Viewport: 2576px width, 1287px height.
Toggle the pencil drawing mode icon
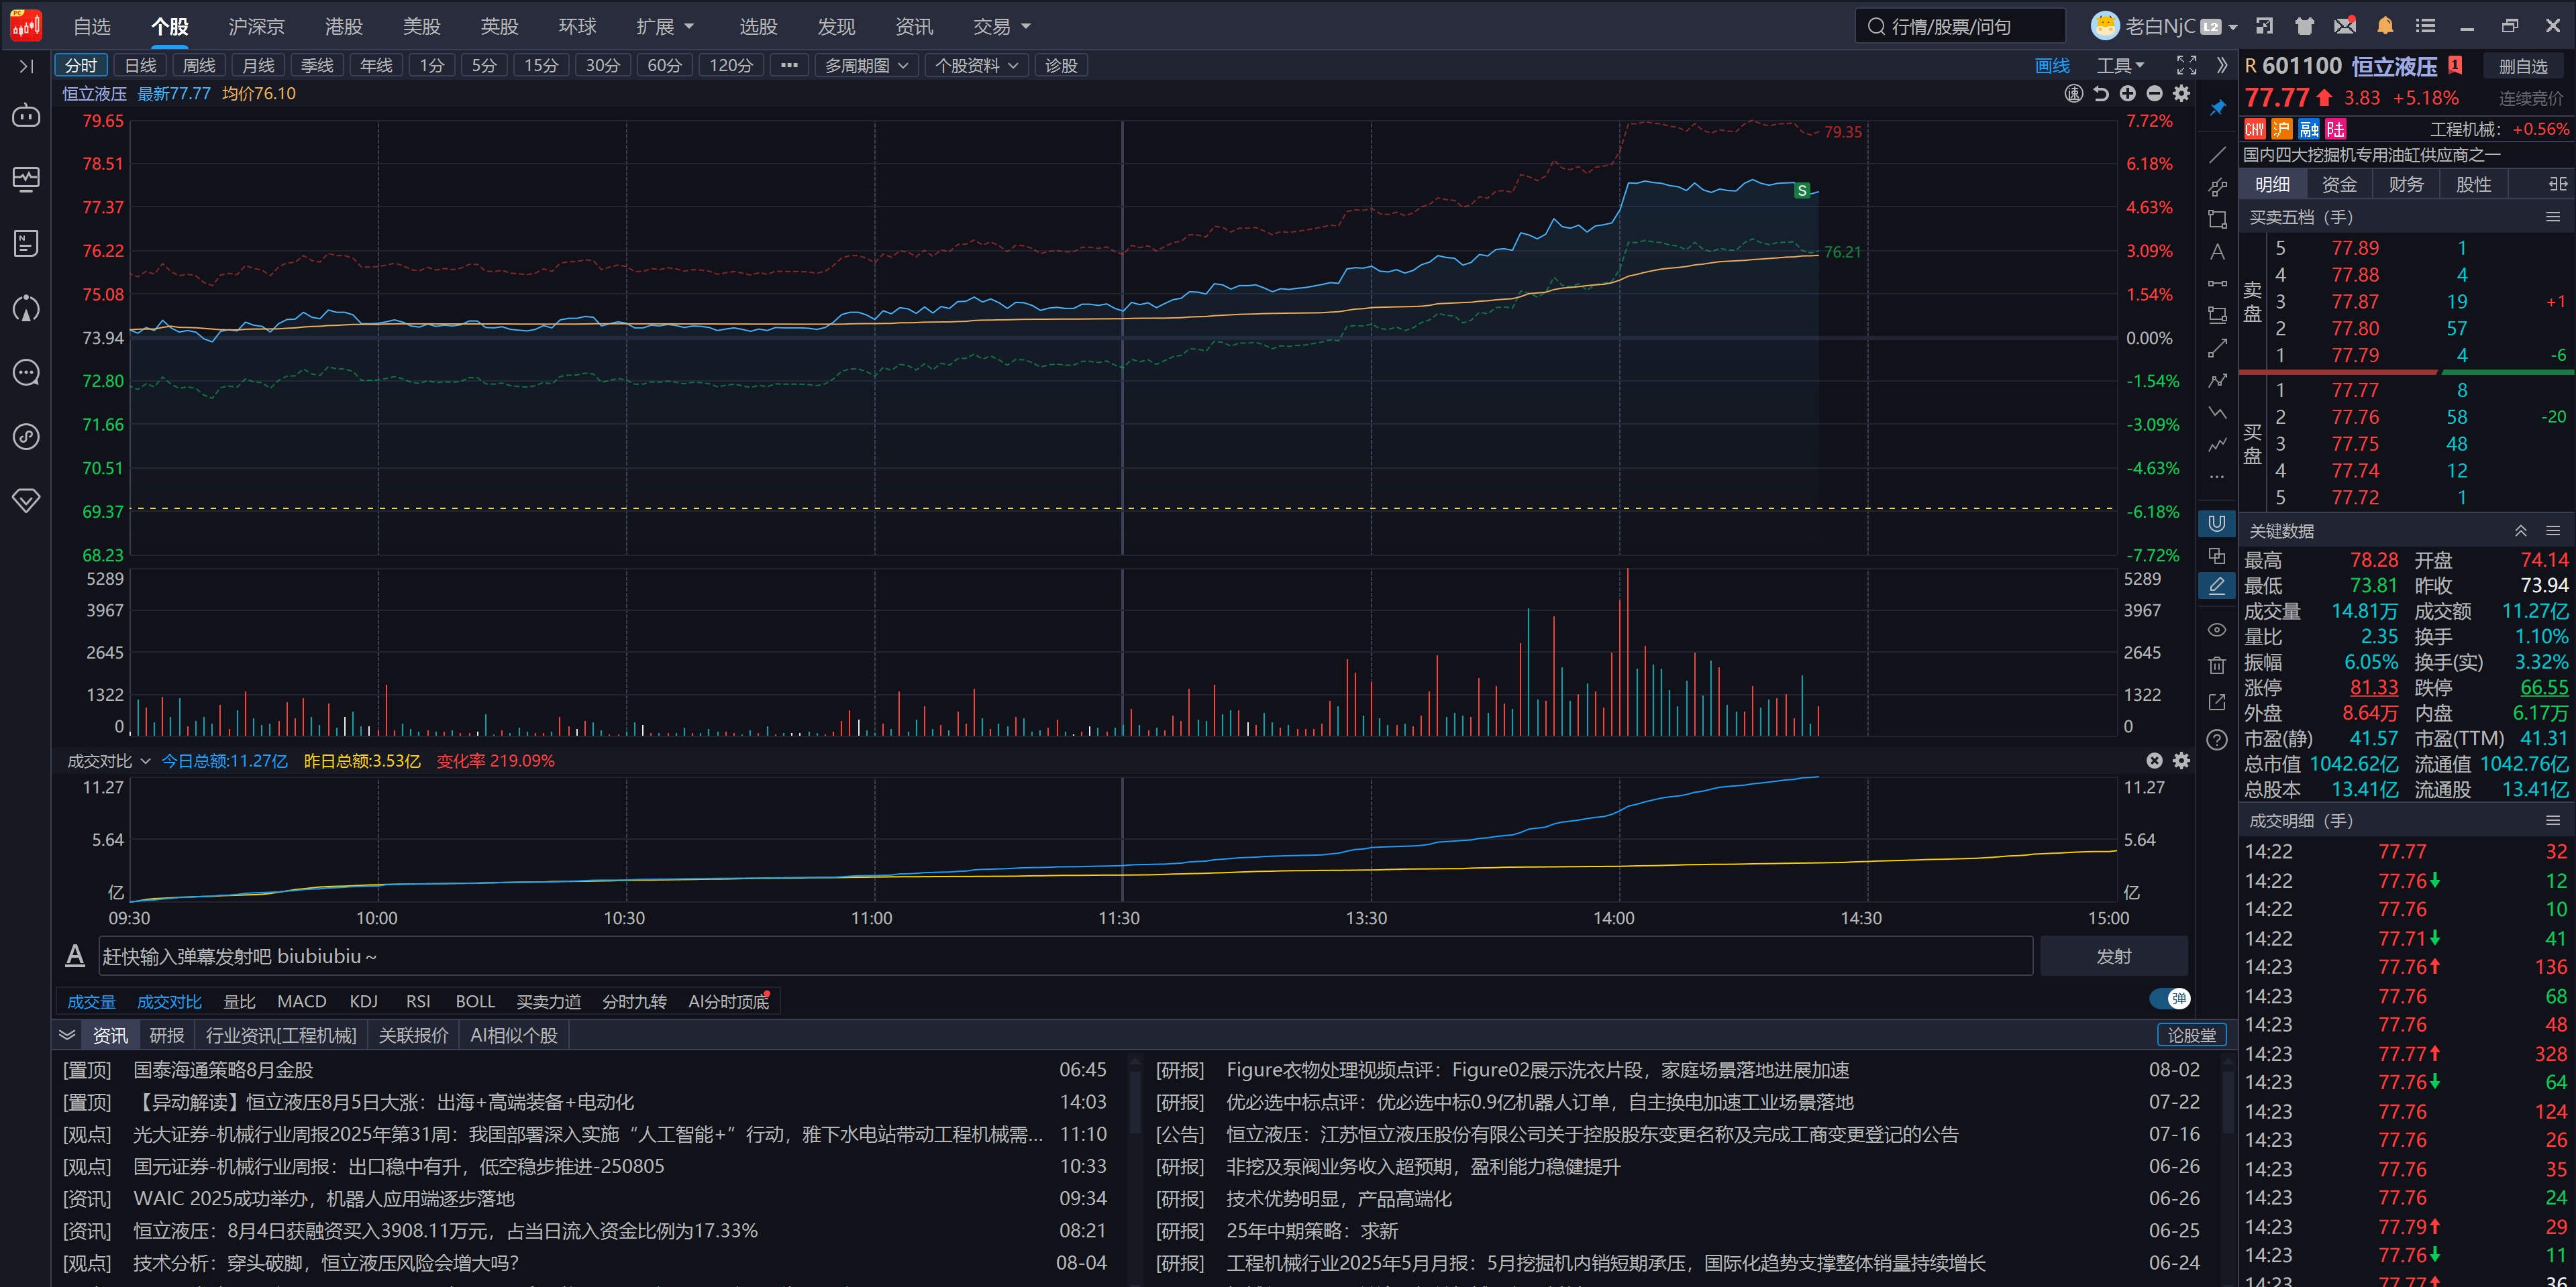(2217, 585)
